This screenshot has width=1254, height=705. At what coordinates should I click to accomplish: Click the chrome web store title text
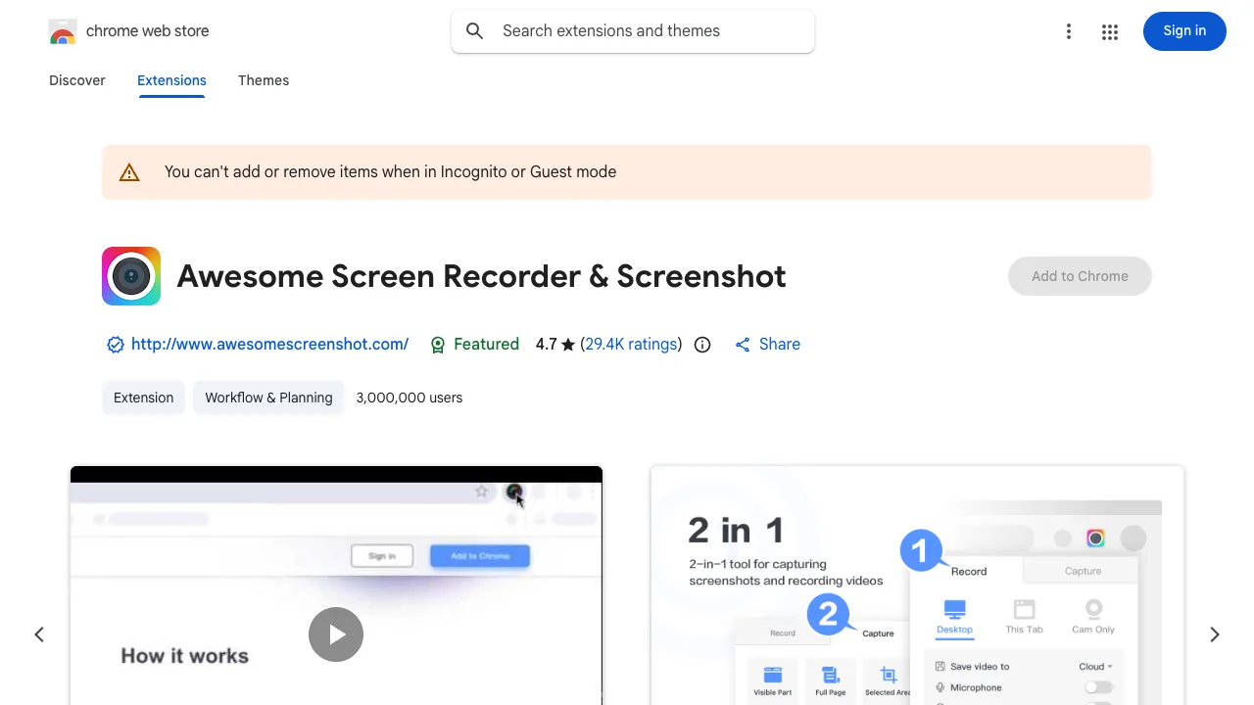(148, 31)
